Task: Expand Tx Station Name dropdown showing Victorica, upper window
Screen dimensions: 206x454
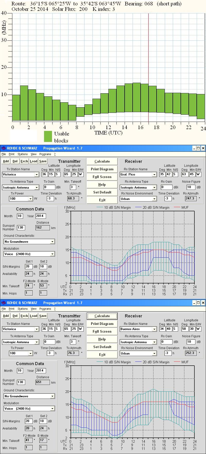Action: coord(37,175)
